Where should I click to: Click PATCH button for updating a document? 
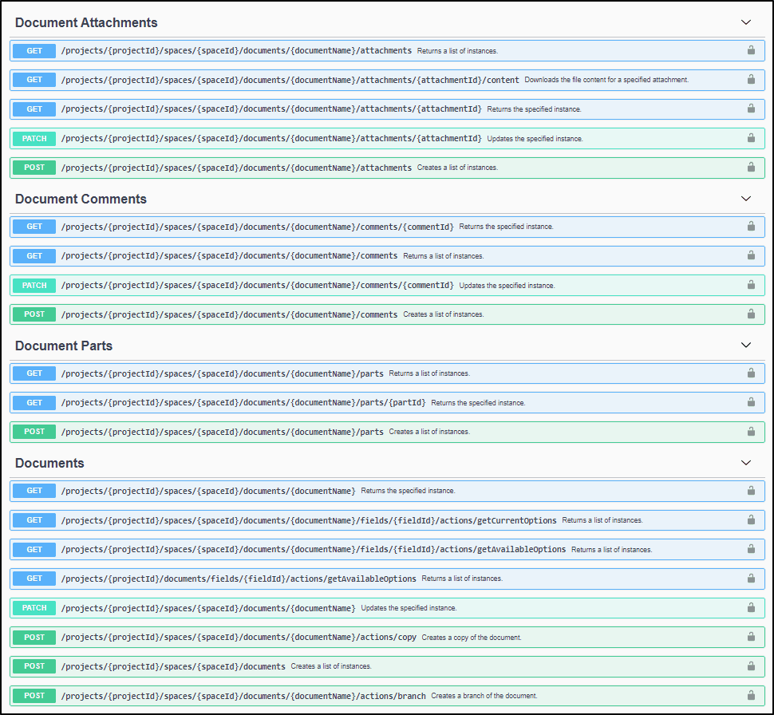tap(34, 608)
